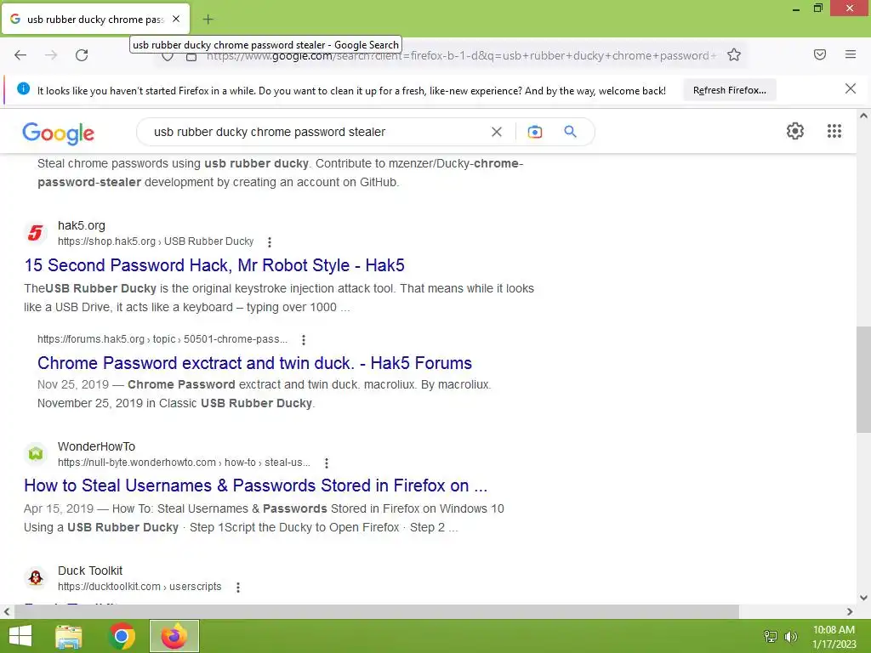This screenshot has width=871, height=653.
Task: Clear the Google search box text
Action: (x=497, y=132)
